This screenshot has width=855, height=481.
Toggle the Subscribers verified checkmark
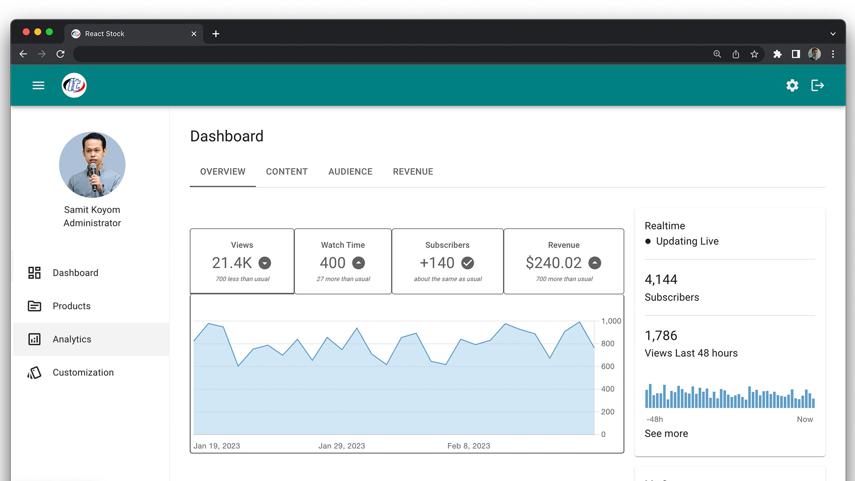click(468, 262)
